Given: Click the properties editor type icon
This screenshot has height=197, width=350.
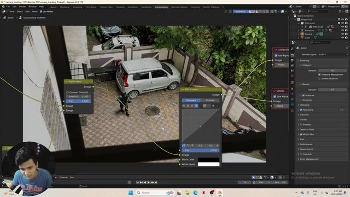Looking at the screenshot, I should 293,42.
